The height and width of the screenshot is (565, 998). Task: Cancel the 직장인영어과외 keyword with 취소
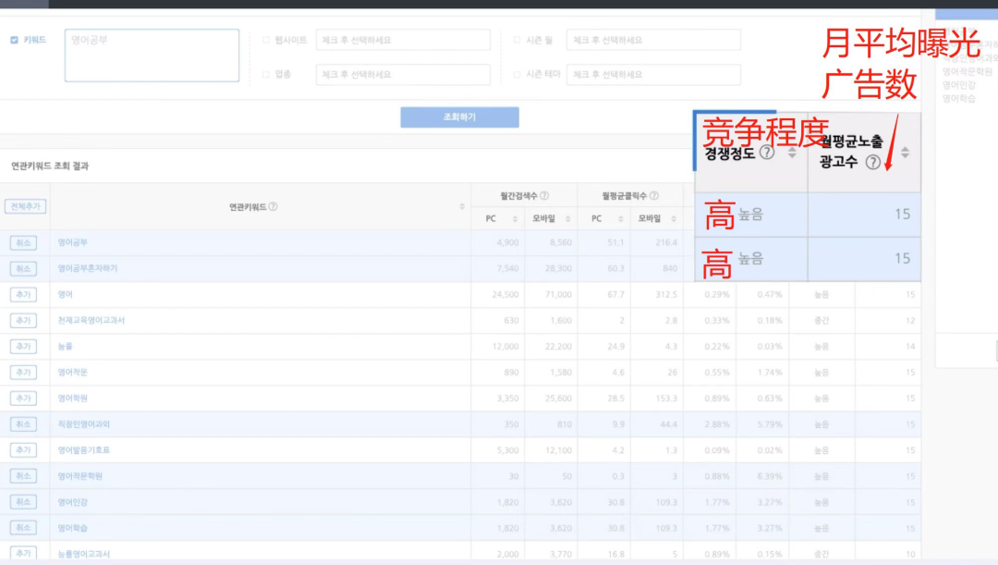point(23,424)
